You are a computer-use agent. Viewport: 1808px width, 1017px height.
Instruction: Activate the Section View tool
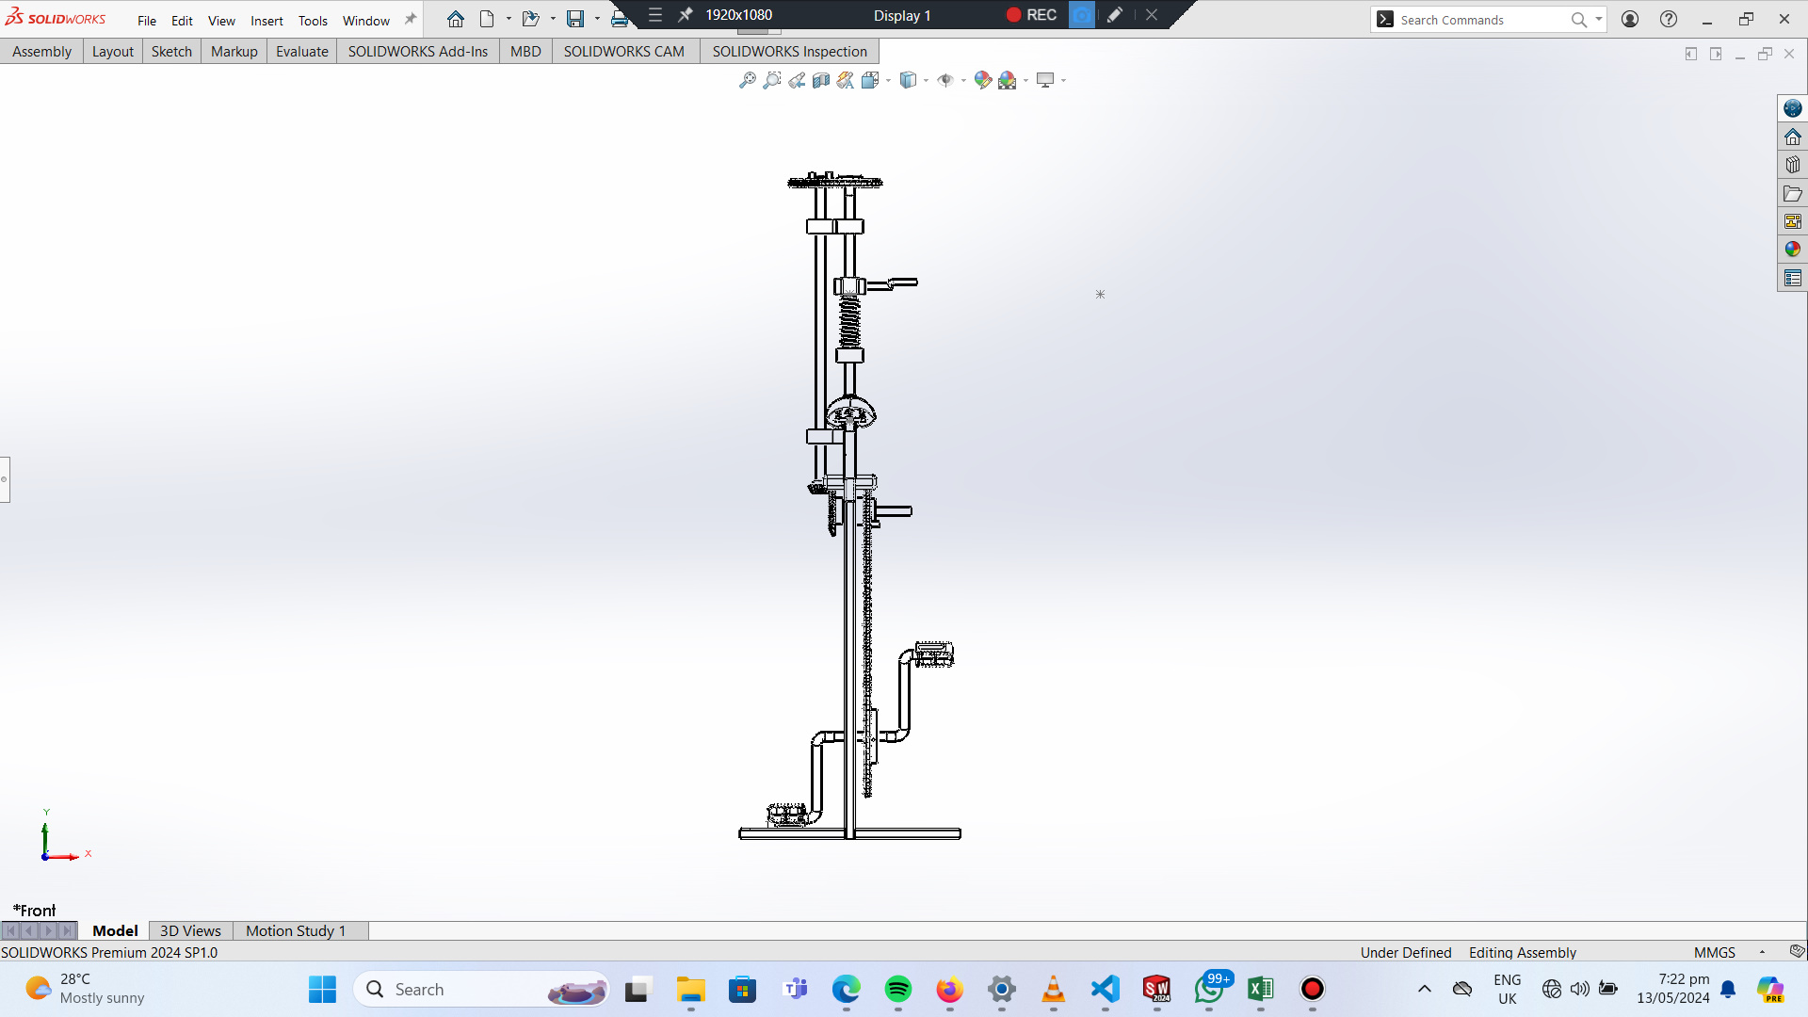[x=821, y=80]
